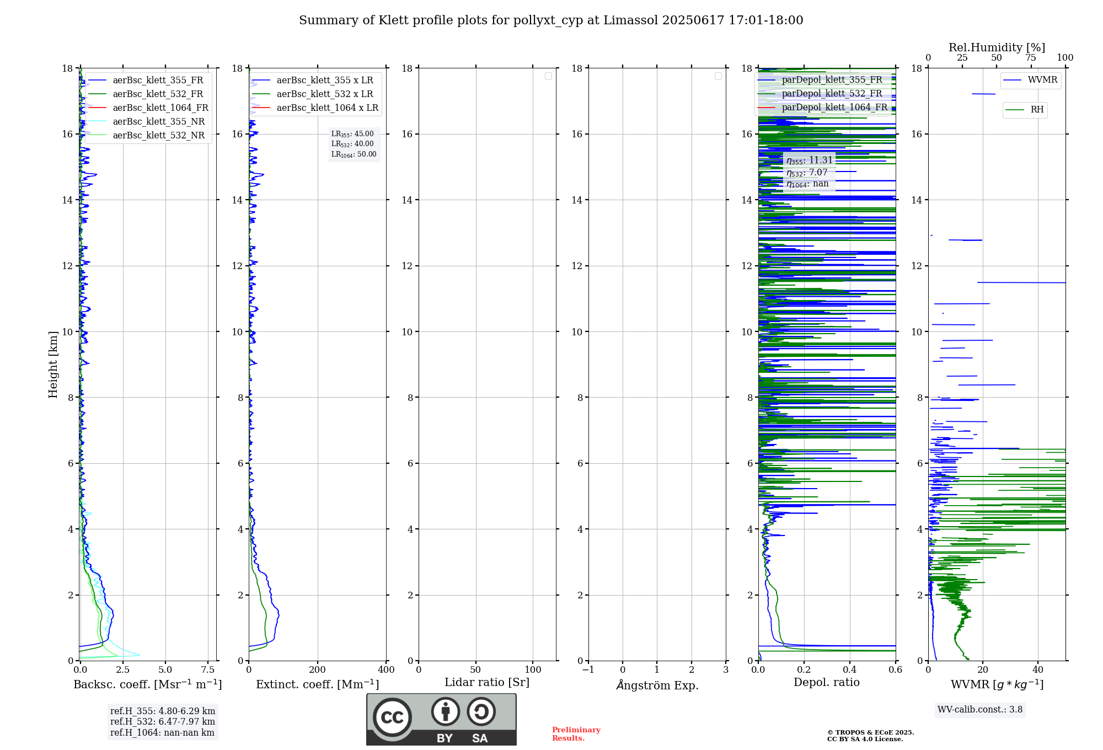The height and width of the screenshot is (750, 1103).
Task: Click the η355: 11.31 annotation
Action: [x=809, y=160]
